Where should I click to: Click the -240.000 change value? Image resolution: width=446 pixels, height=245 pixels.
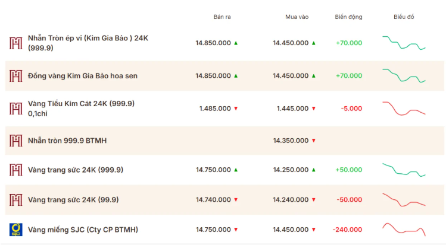click(x=347, y=230)
